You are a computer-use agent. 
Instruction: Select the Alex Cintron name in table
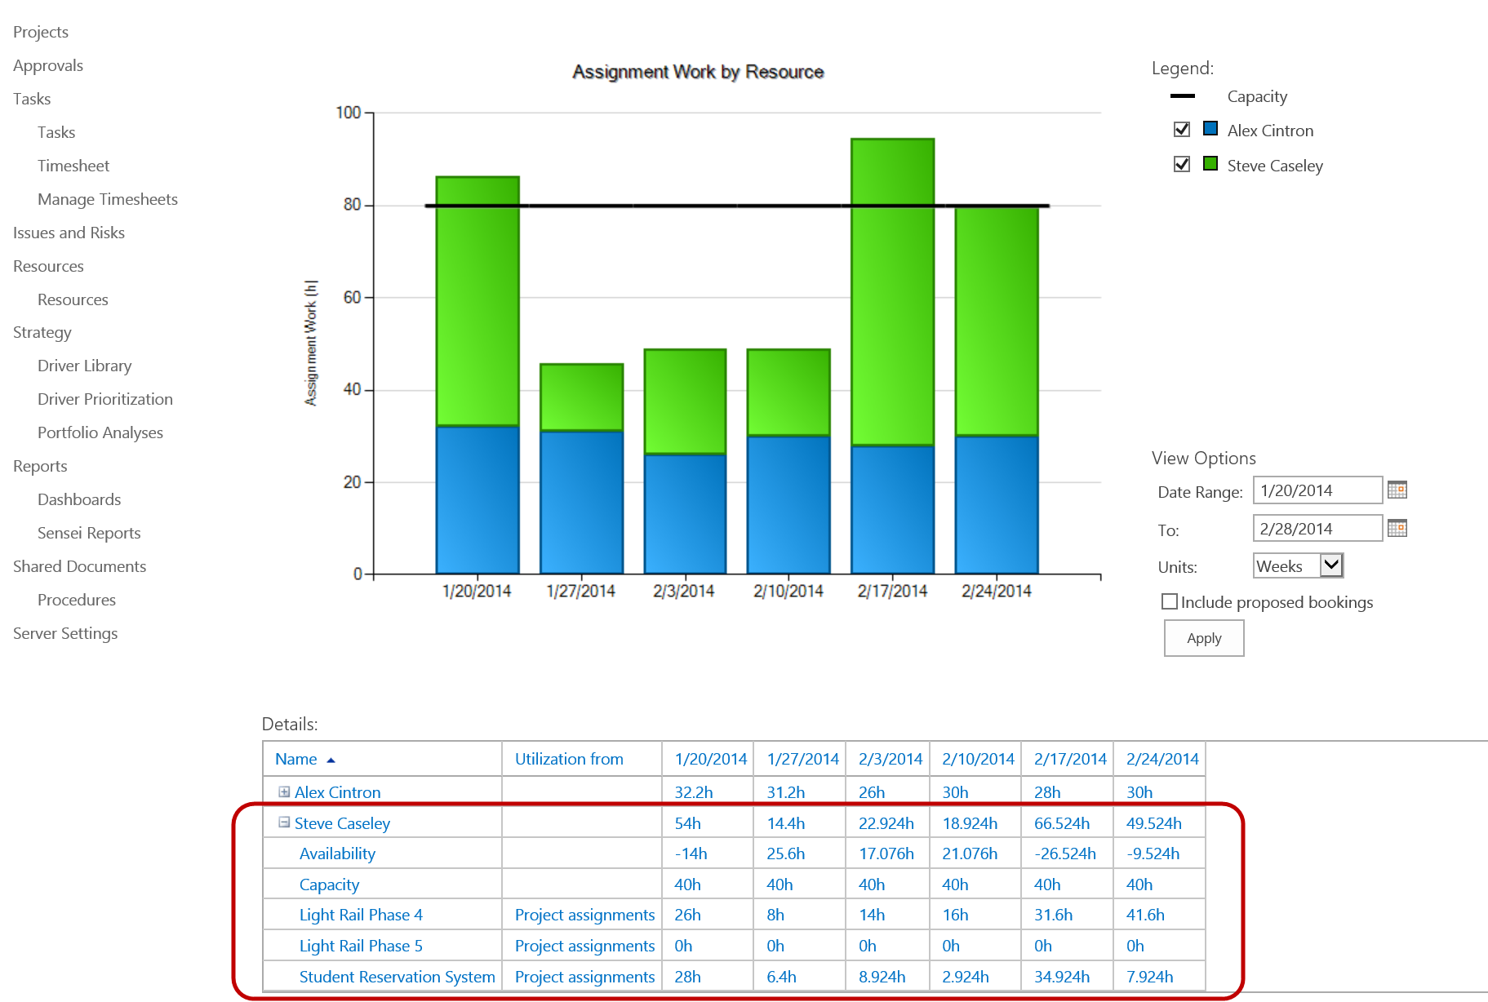[337, 791]
